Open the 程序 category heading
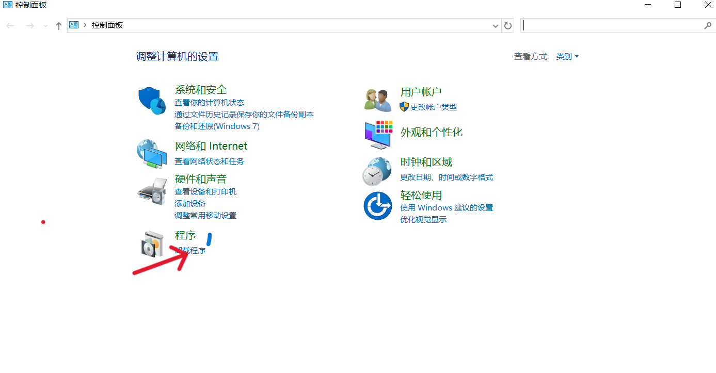 (185, 235)
